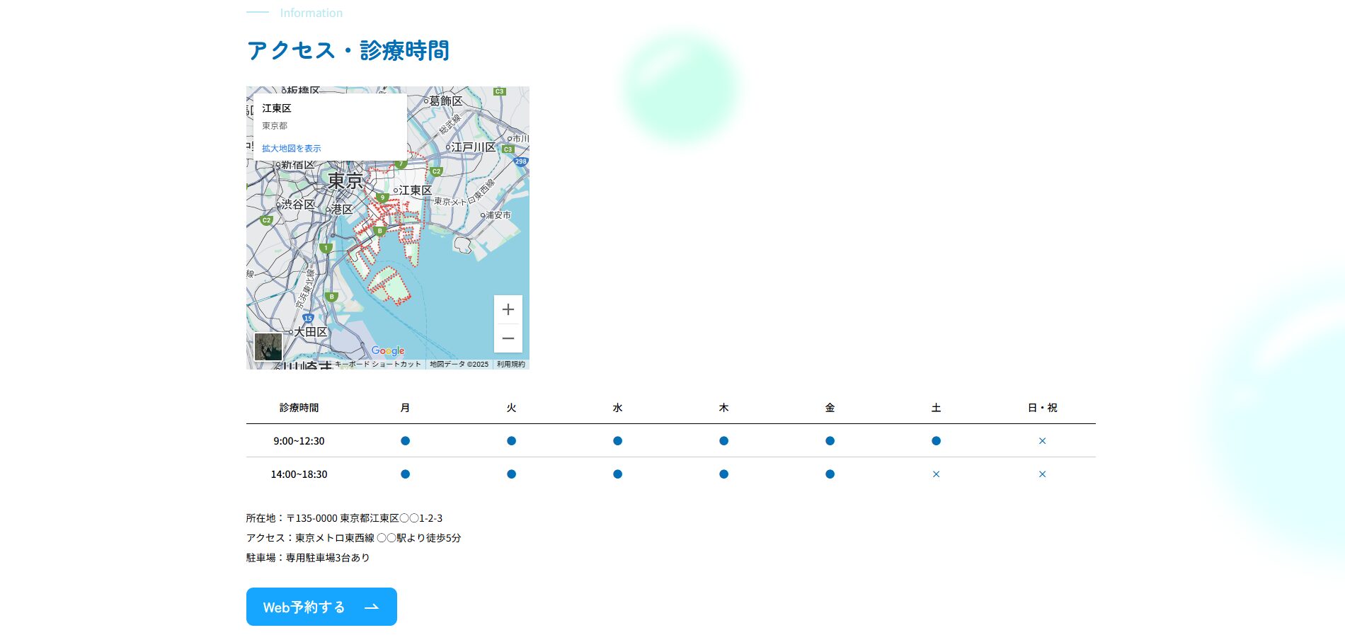Click the arrow icon inside Web予約する button
1345x635 pixels.
372,607
